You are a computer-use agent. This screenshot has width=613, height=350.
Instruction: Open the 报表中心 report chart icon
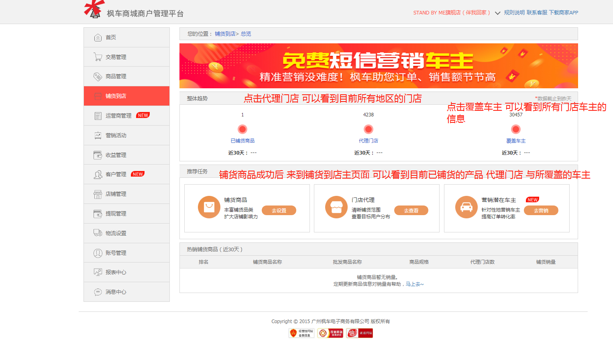98,272
